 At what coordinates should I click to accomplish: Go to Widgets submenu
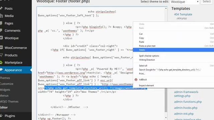5,90
